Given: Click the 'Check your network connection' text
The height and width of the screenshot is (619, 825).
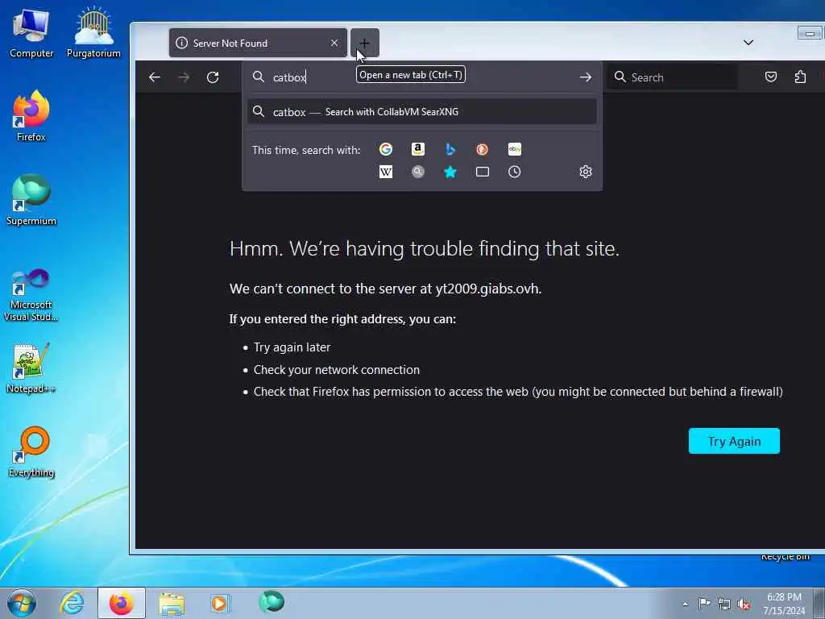Looking at the screenshot, I should (337, 370).
